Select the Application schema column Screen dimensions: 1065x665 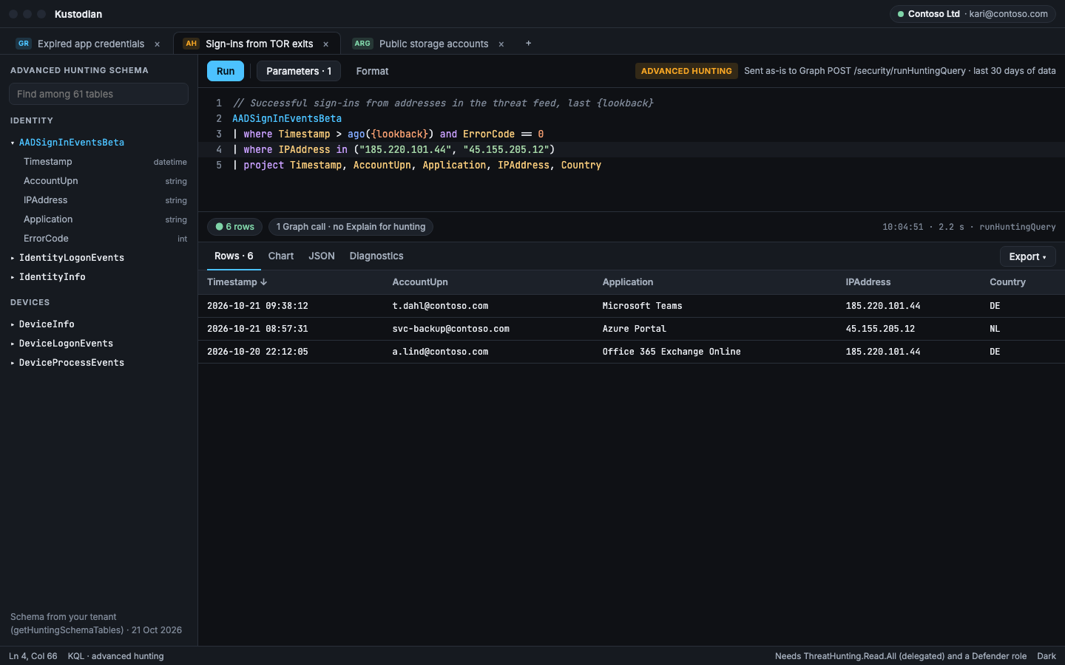(99, 219)
